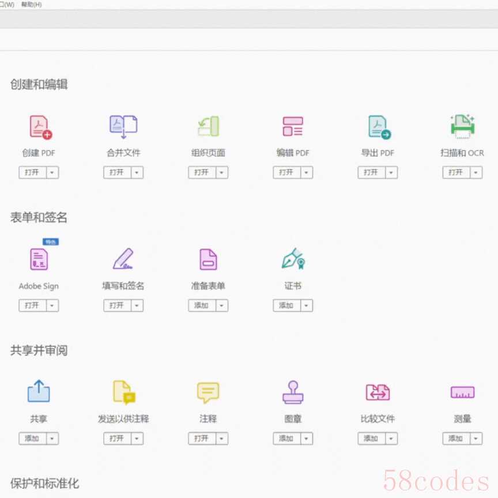Click the Send for Comments (发送以供注释) icon

coord(124,393)
